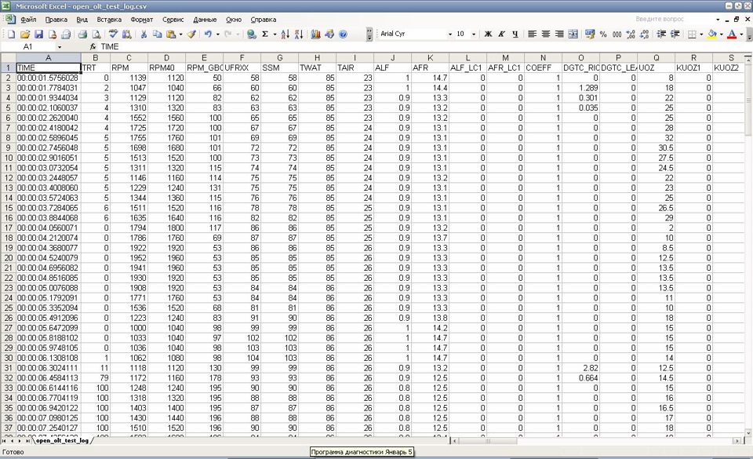Select the open_olt_test_log sheet tab

(x=62, y=440)
